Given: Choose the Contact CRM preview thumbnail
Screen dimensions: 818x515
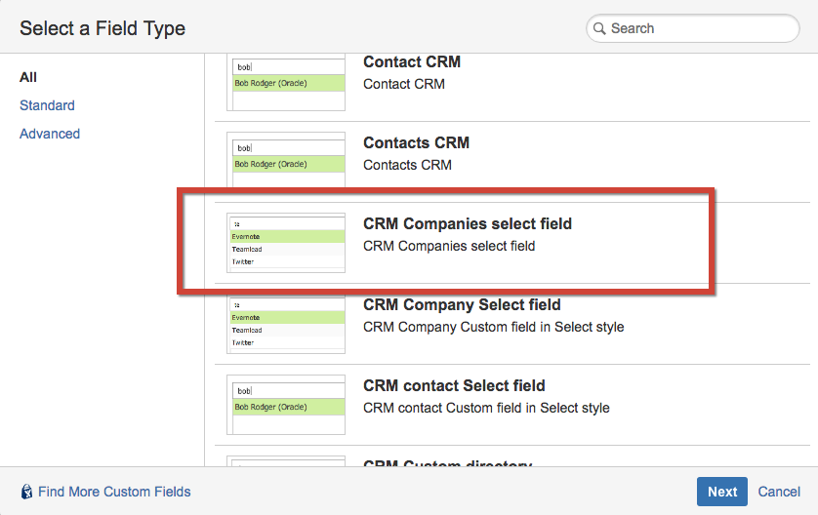Looking at the screenshot, I should pyautogui.click(x=286, y=76).
